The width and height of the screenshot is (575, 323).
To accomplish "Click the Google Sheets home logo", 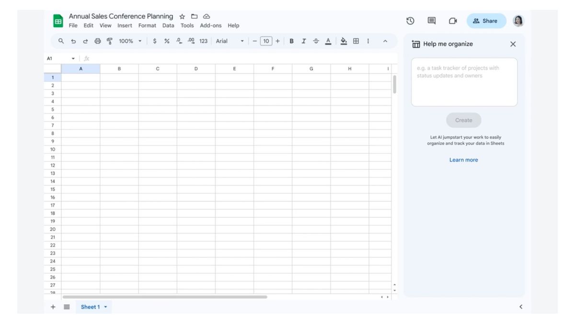I will click(x=58, y=21).
